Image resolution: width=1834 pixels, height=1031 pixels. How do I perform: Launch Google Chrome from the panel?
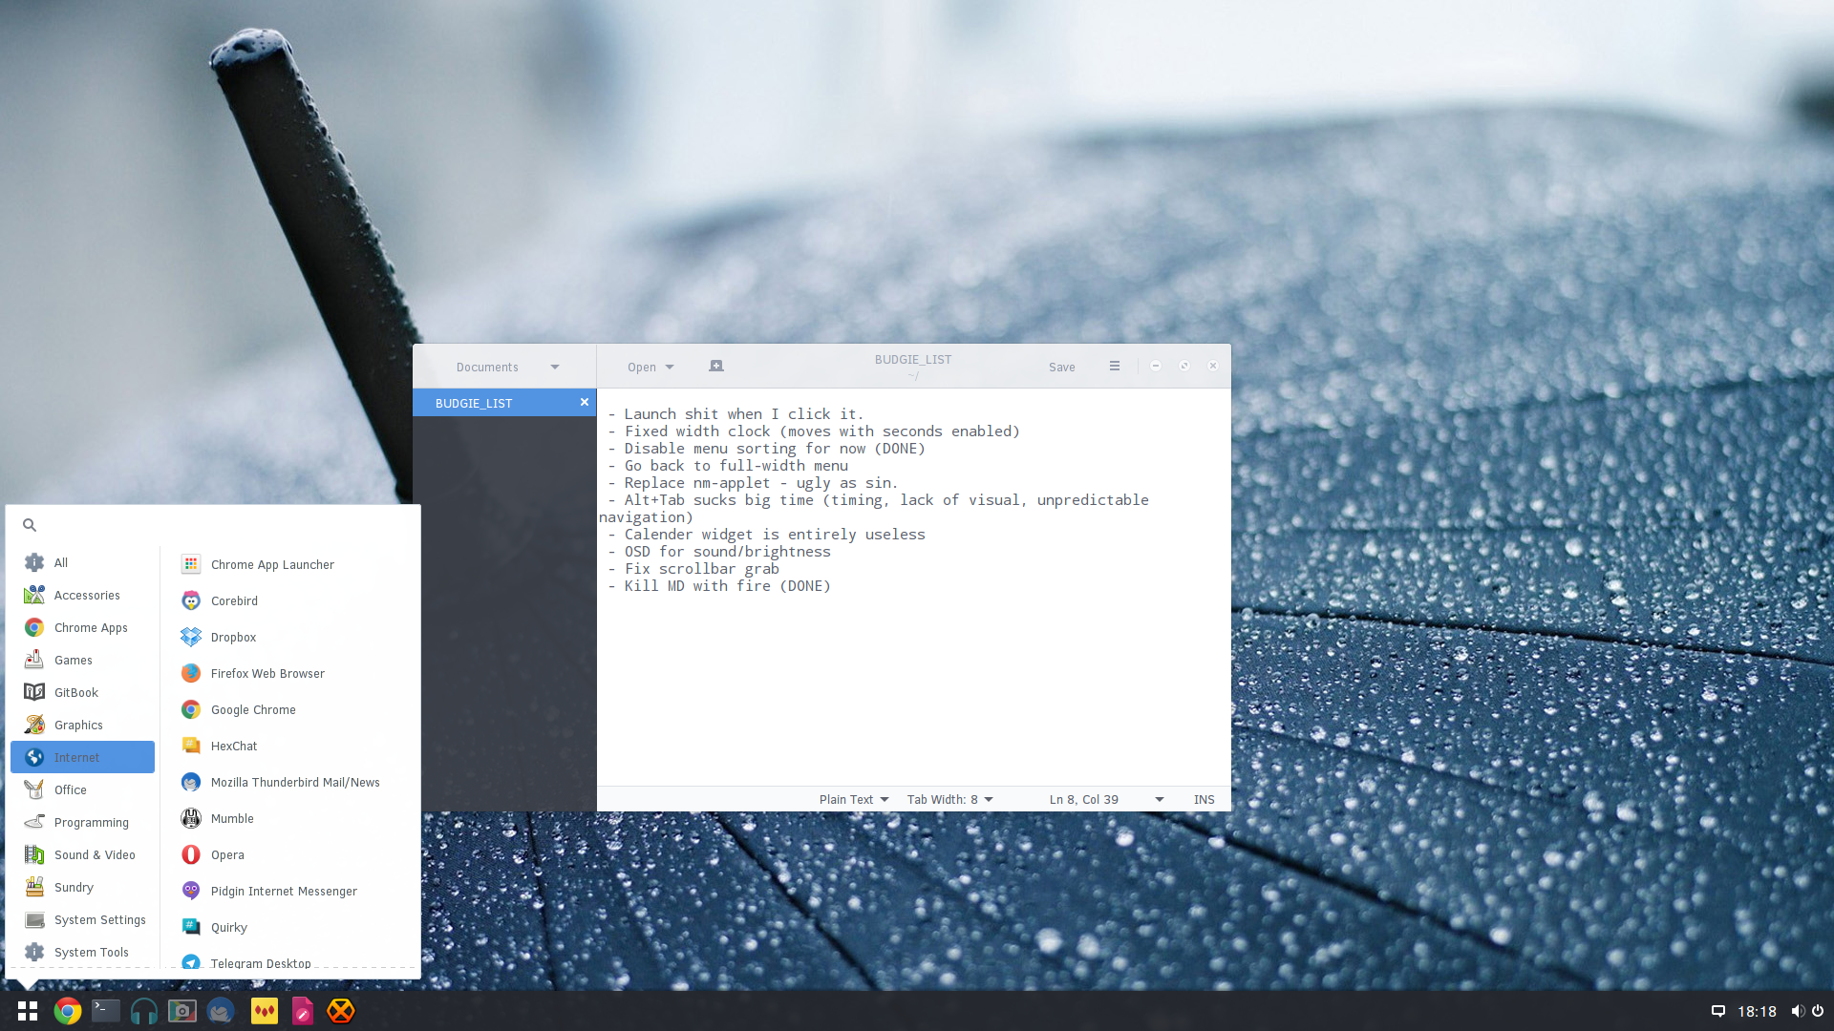[x=67, y=1011]
